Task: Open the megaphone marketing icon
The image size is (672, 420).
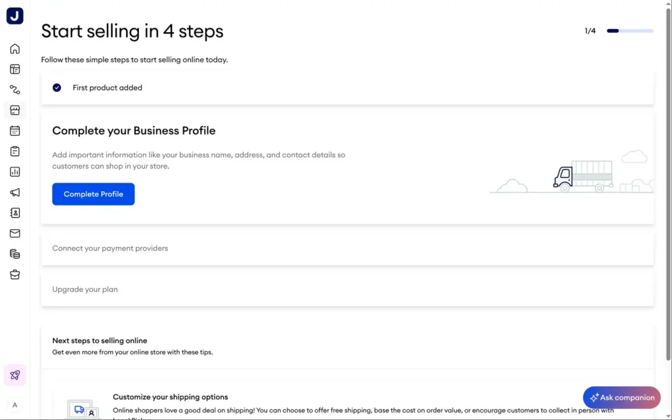Action: pos(14,192)
